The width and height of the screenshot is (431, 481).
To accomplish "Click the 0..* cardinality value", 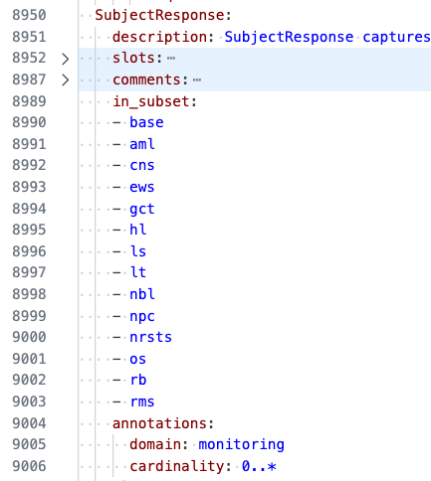I will (x=259, y=466).
